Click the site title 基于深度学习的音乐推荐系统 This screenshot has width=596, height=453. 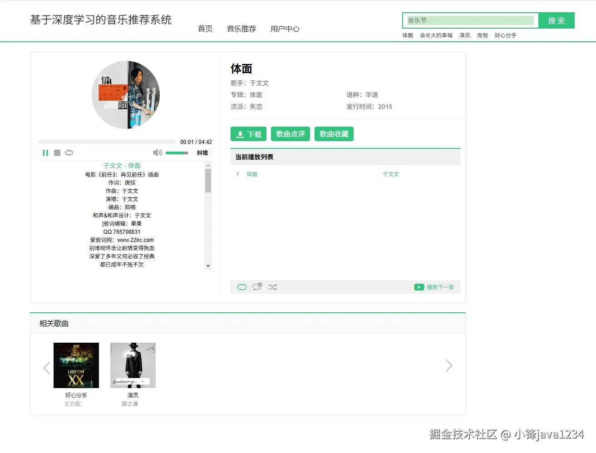click(x=101, y=20)
